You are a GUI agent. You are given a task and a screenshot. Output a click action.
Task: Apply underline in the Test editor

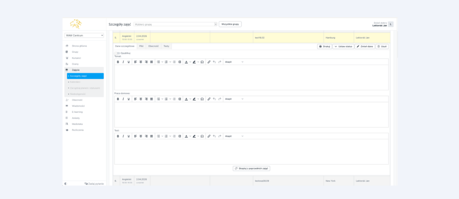tap(129, 136)
